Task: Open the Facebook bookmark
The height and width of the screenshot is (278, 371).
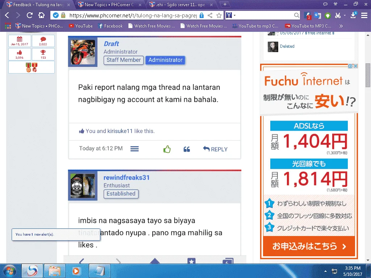Action: tap(111, 26)
